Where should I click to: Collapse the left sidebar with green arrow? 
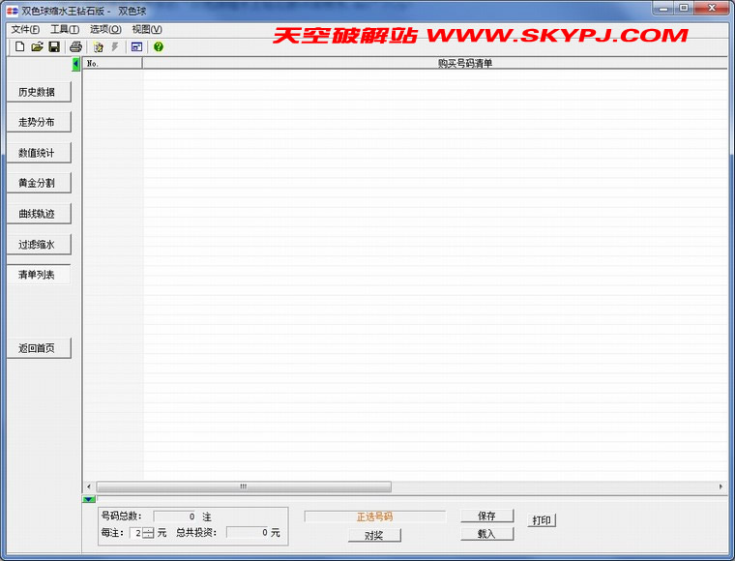pyautogui.click(x=76, y=64)
